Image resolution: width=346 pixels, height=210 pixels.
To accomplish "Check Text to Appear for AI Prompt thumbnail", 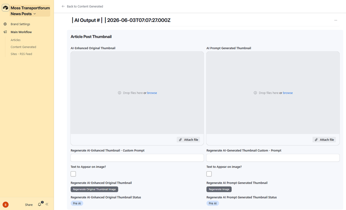I will pyautogui.click(x=209, y=174).
